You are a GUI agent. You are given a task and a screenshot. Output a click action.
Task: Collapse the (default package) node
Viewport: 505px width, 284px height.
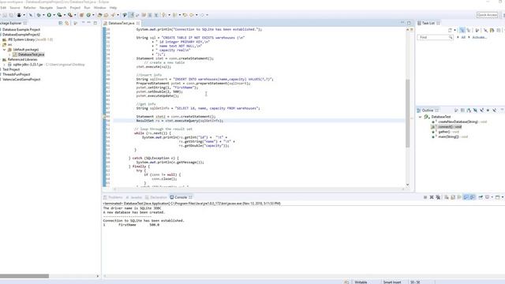[x=4, y=50]
